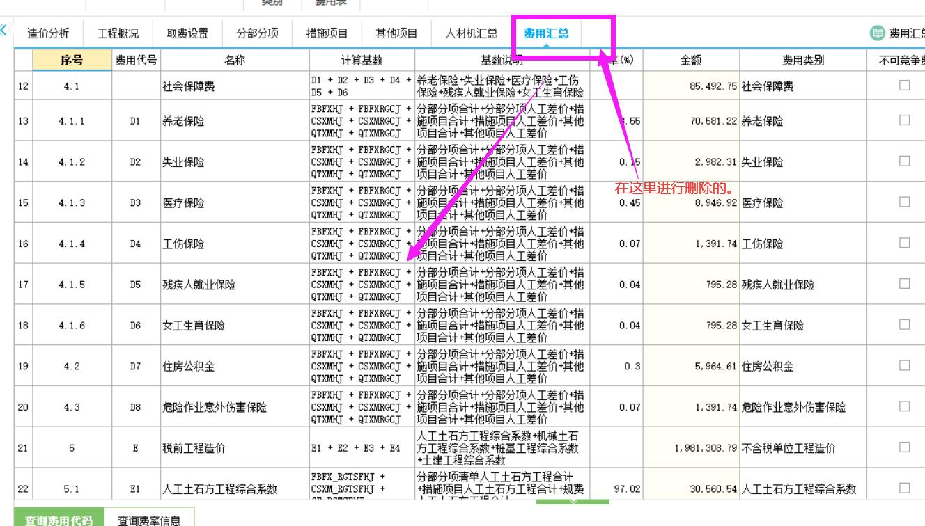Viewport: 925px width, 526px height.
Task: Open the 取费设置 tab
Action: (x=187, y=33)
